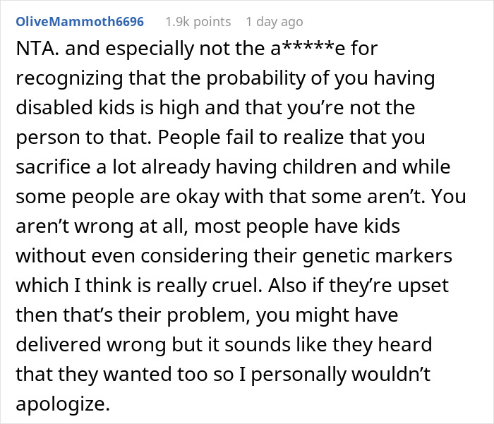494x424 pixels.
Task: Open the "1 day ago" timestamp permalink
Action: point(275,22)
